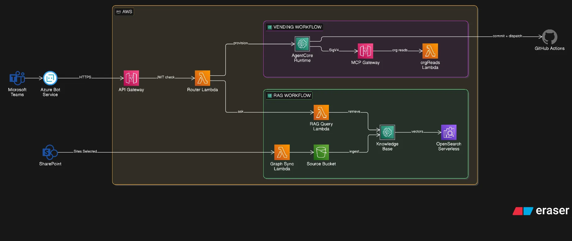Select the OpenSearch Serverless icon

[449, 132]
